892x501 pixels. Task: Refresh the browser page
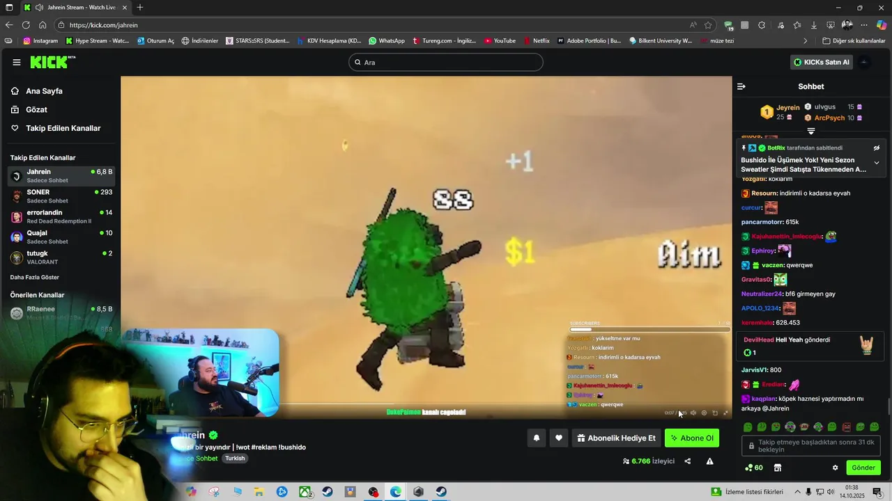[x=26, y=25]
